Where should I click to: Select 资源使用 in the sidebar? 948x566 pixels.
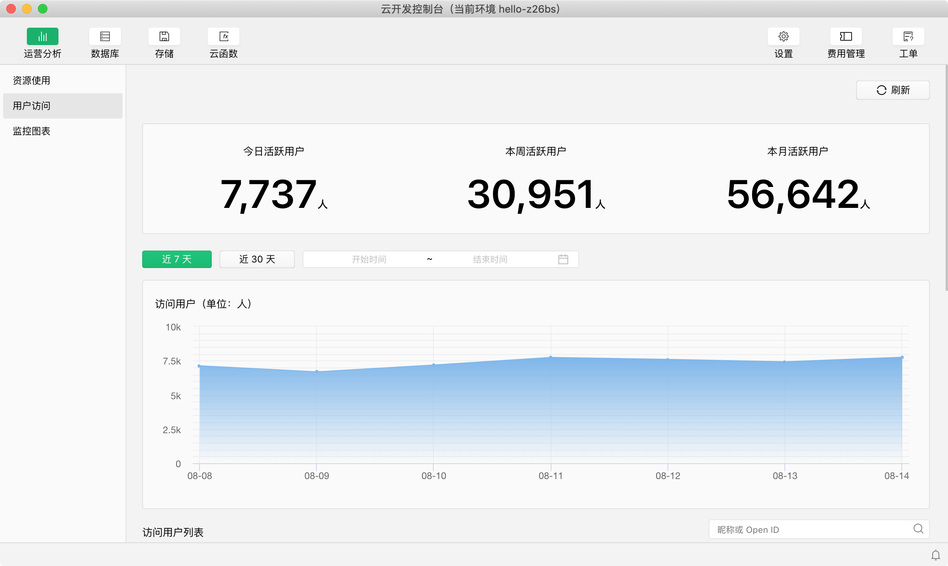point(32,81)
